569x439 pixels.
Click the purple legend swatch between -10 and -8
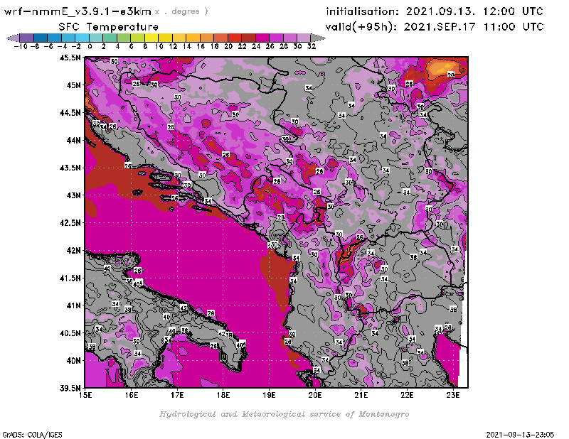(x=27, y=38)
